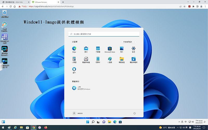
Task: Open the recommended Get Started item
Action: tap(81, 88)
